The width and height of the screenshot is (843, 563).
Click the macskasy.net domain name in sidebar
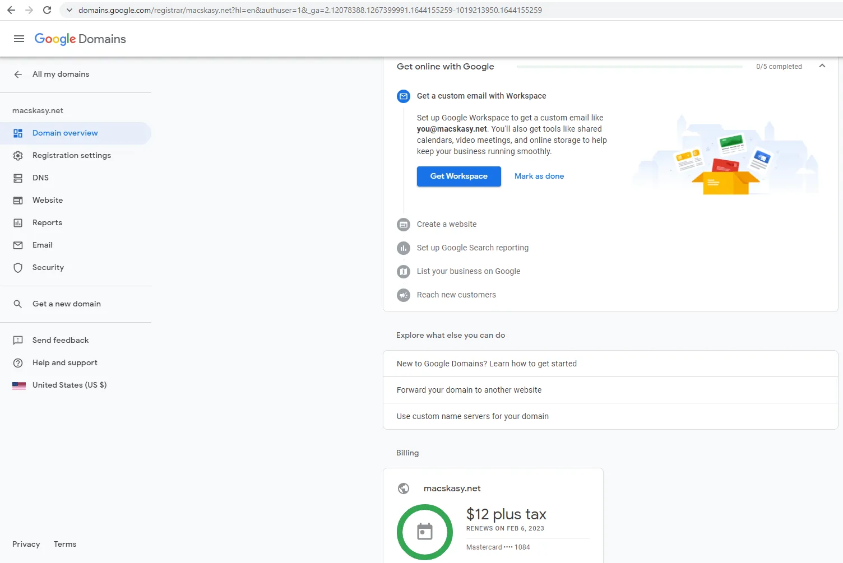(38, 110)
